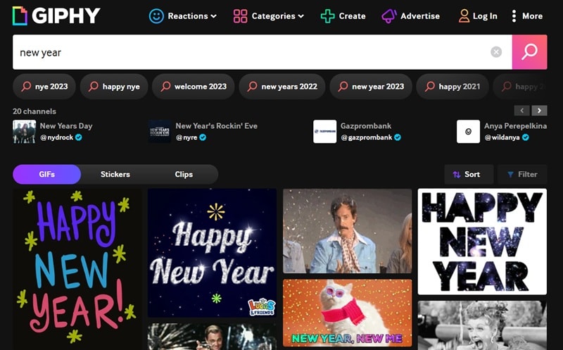Viewport: 563px width, 350px height.
Task: Click the New Year's Rockin' Eve channel avatar
Action: tap(160, 132)
